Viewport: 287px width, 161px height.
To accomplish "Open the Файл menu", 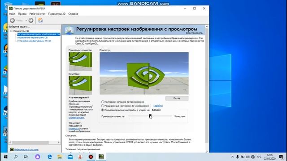I will tap(12, 14).
